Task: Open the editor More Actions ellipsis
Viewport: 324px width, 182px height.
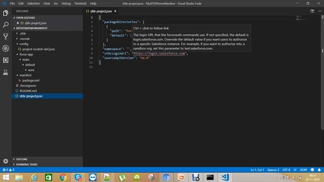Action: [x=320, y=11]
